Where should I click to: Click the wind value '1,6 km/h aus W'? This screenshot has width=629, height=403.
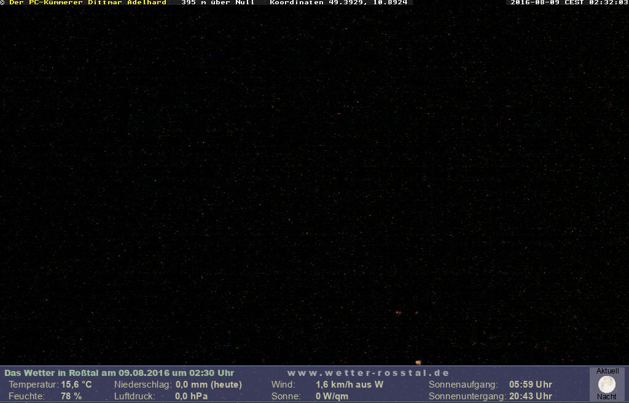(350, 385)
